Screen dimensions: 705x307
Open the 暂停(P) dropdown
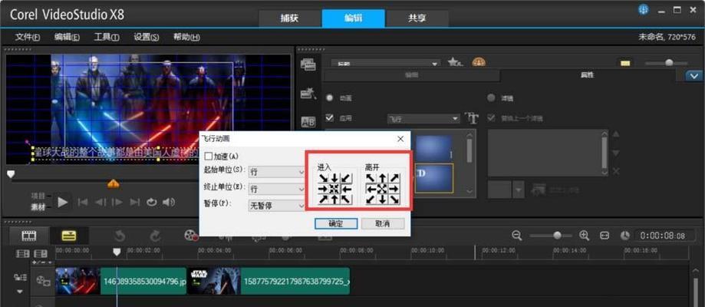[277, 206]
